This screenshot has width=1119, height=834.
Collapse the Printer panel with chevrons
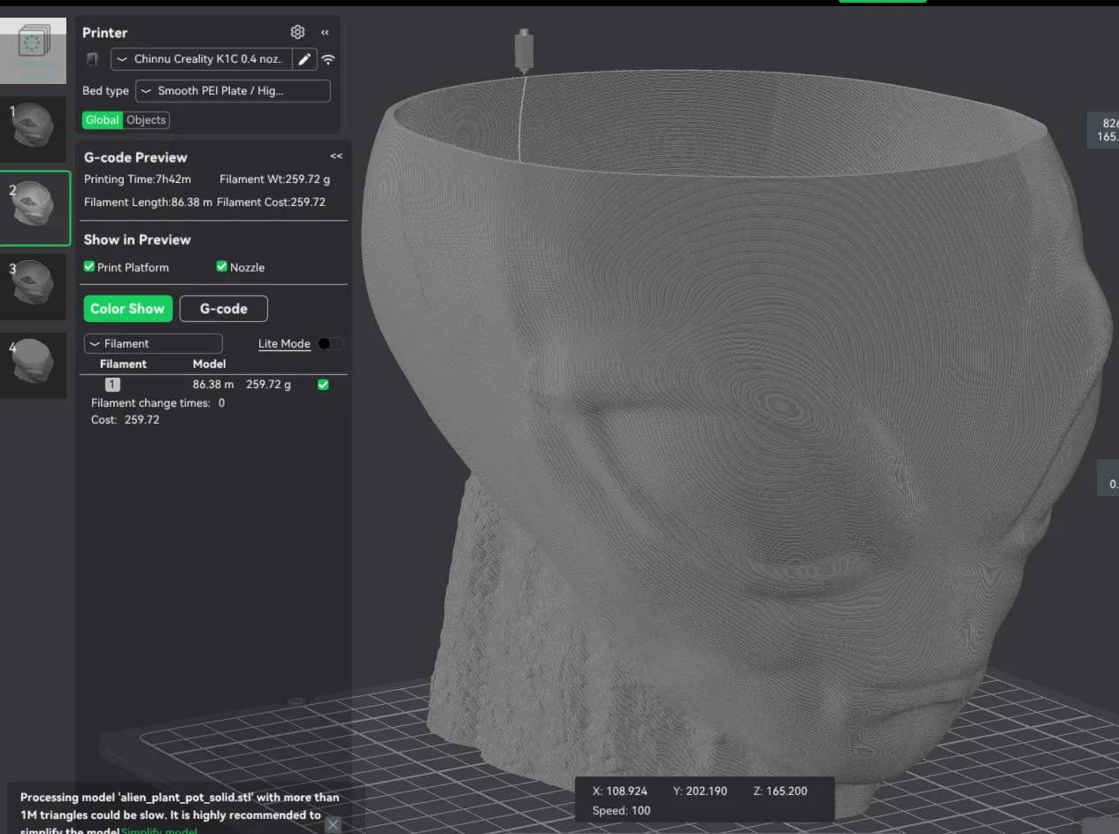[325, 33]
